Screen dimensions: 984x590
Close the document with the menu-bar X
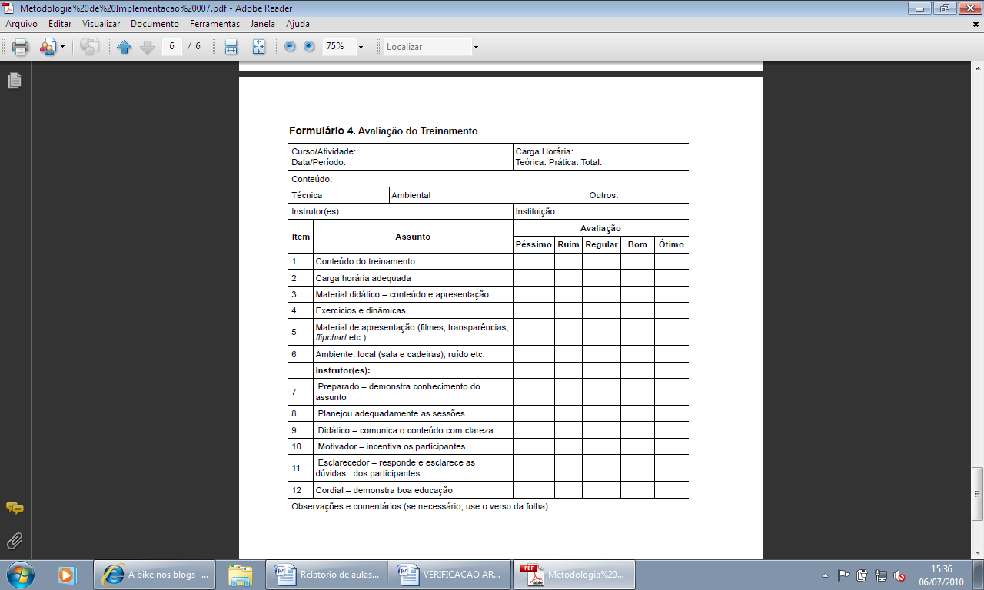click(x=976, y=24)
